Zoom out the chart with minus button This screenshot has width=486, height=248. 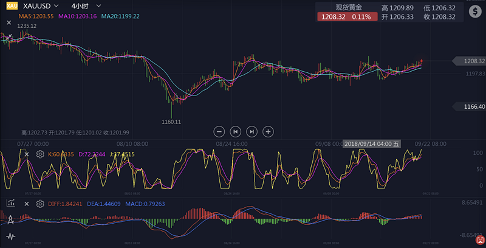(x=219, y=131)
